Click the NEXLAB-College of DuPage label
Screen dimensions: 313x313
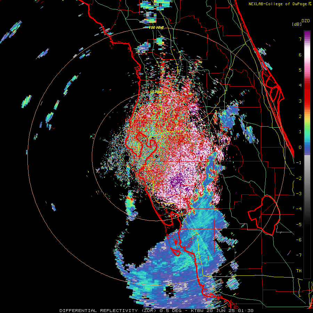point(278,4)
